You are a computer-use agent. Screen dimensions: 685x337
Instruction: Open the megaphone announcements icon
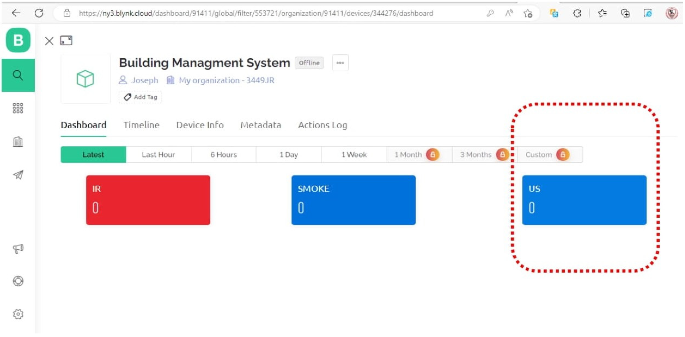pyautogui.click(x=18, y=248)
